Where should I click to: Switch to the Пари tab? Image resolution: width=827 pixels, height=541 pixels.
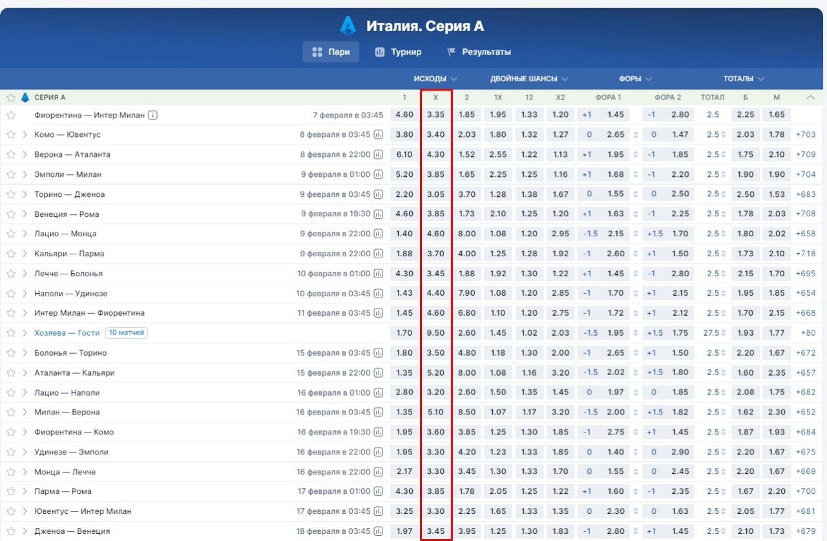(x=331, y=52)
